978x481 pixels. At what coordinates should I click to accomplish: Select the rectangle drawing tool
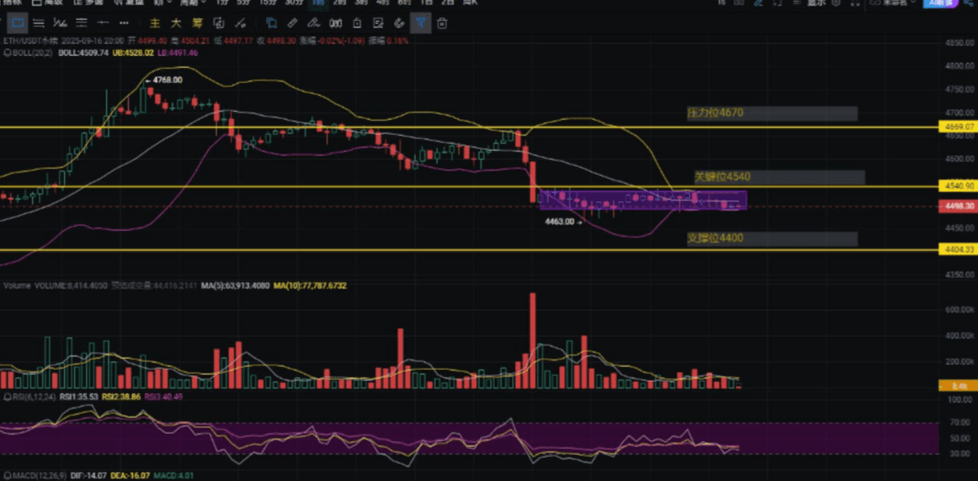(x=17, y=22)
